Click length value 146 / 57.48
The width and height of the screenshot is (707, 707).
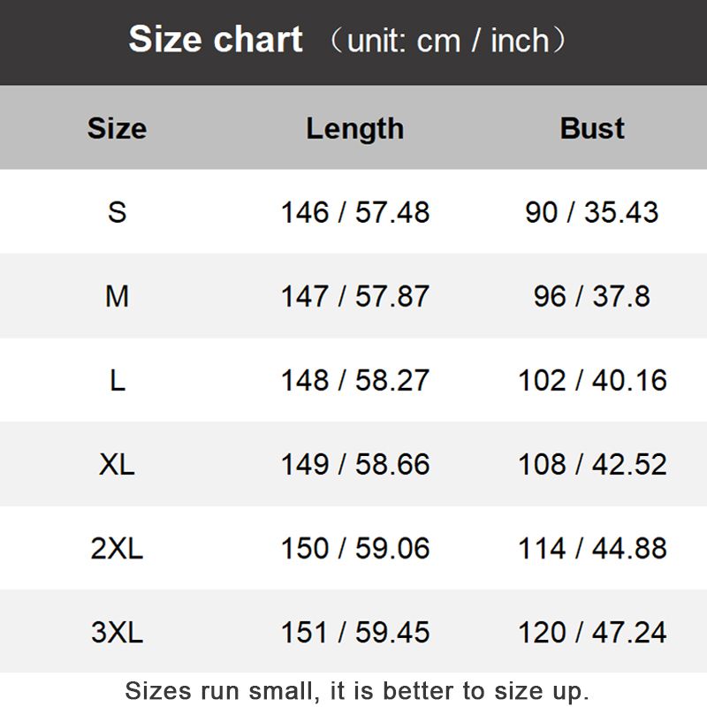pyautogui.click(x=355, y=212)
